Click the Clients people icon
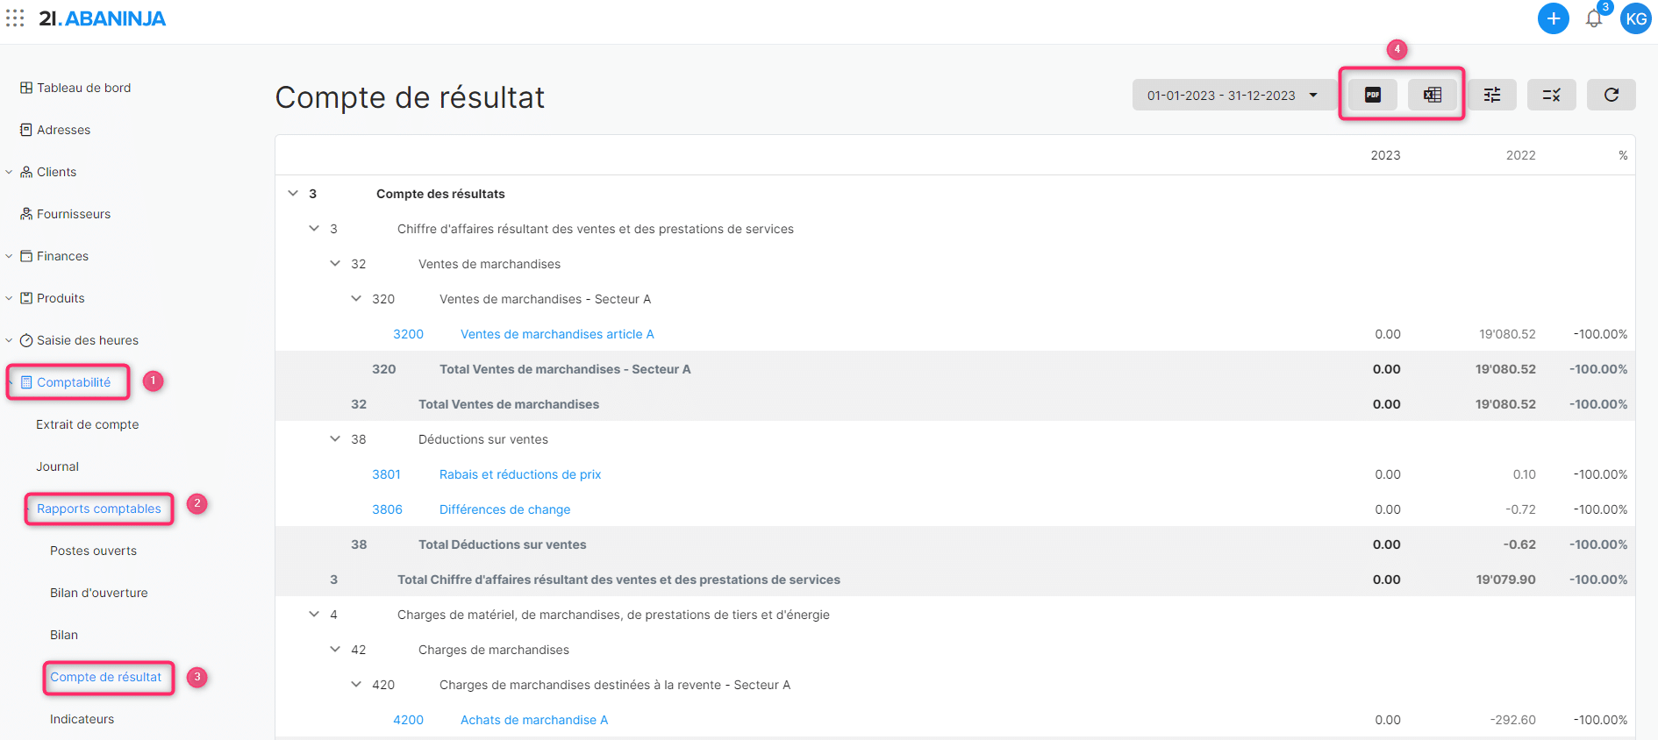 (x=26, y=172)
